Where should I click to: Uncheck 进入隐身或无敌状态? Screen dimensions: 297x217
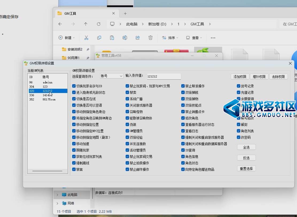click(x=74, y=92)
